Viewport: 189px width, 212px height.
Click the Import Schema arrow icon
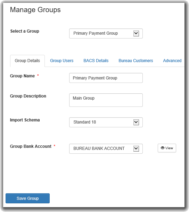pos(136,122)
